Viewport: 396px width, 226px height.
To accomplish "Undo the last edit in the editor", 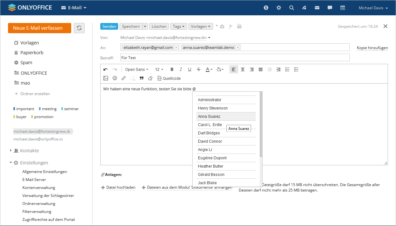I will (x=106, y=70).
